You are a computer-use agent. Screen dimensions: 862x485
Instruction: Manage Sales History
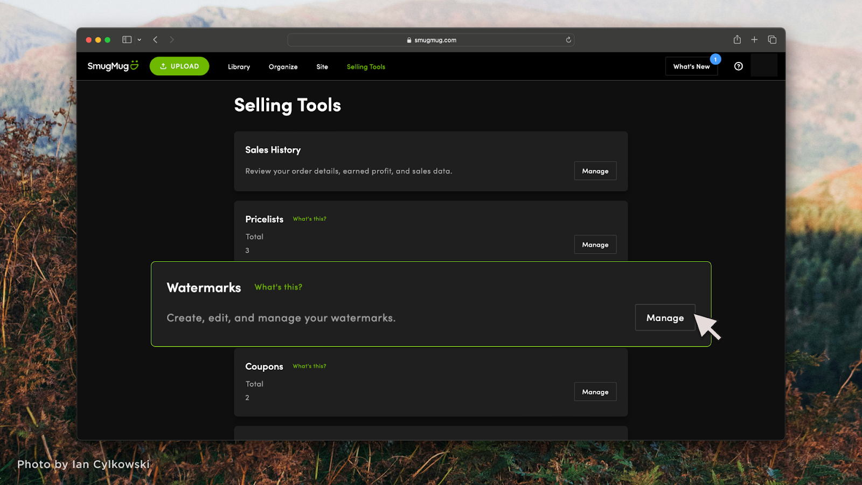(x=595, y=171)
